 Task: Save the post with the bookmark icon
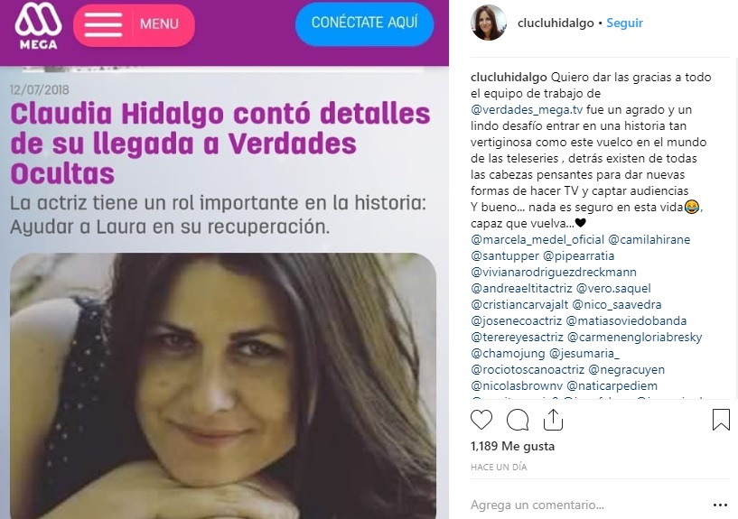[x=721, y=420]
